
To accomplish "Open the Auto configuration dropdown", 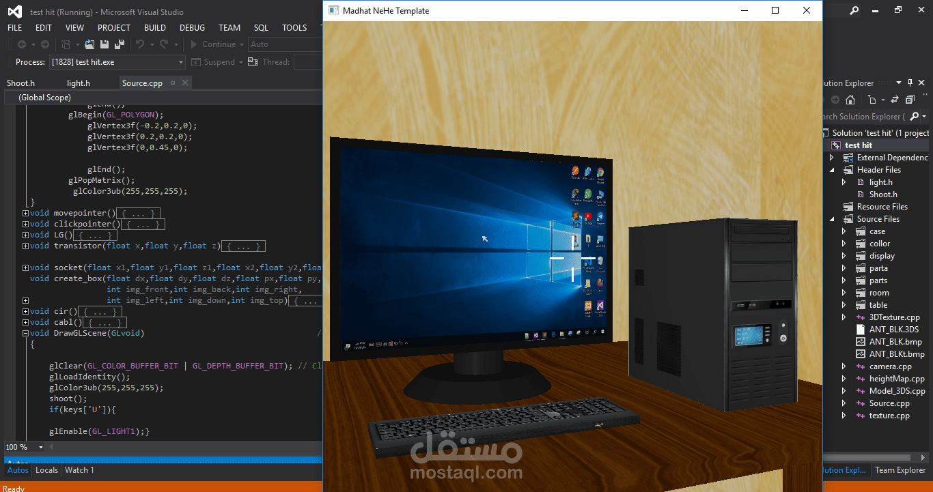I will click(285, 44).
